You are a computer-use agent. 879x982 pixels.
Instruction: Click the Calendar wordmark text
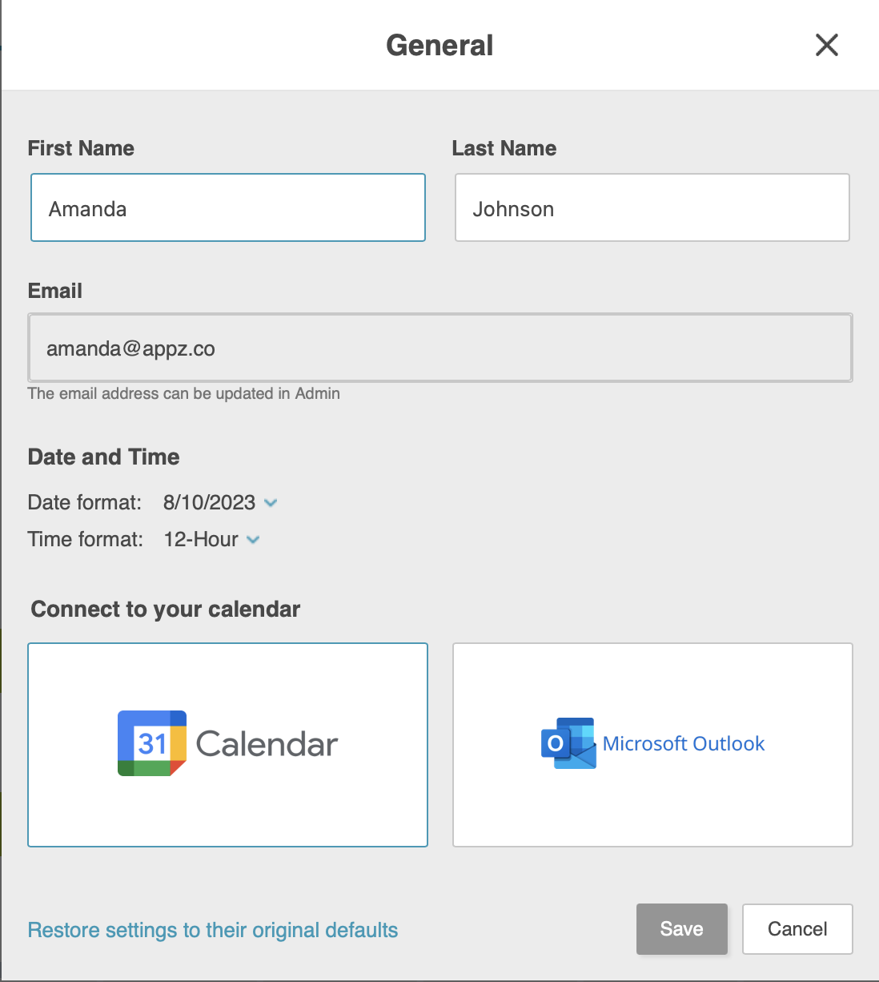point(267,744)
